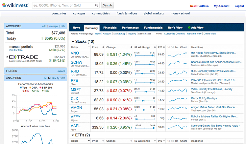This screenshot has width=246, height=144.
Task: Click the VNO sparkline chart
Action: pyautogui.click(x=178, y=54)
